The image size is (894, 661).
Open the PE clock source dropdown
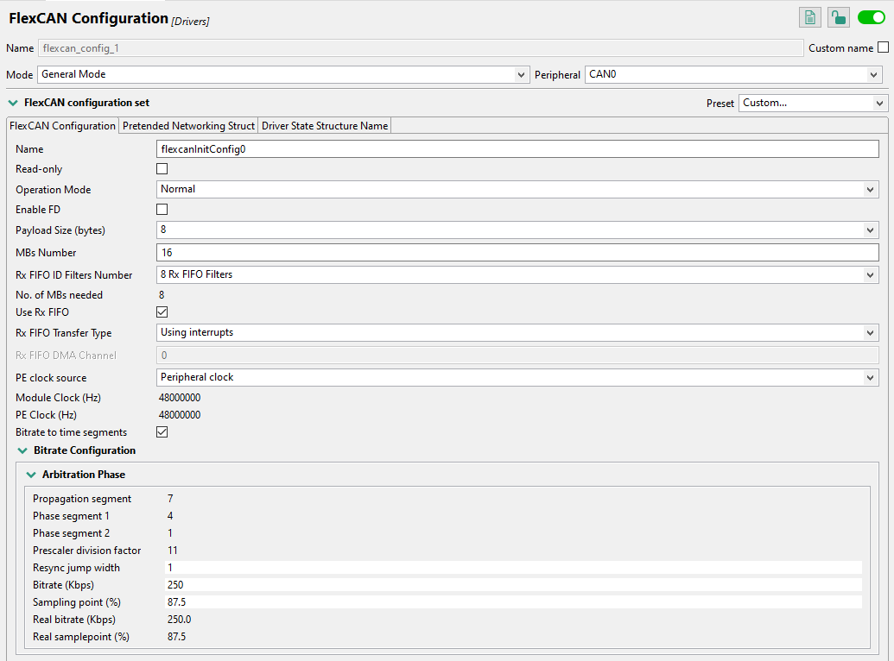[517, 377]
